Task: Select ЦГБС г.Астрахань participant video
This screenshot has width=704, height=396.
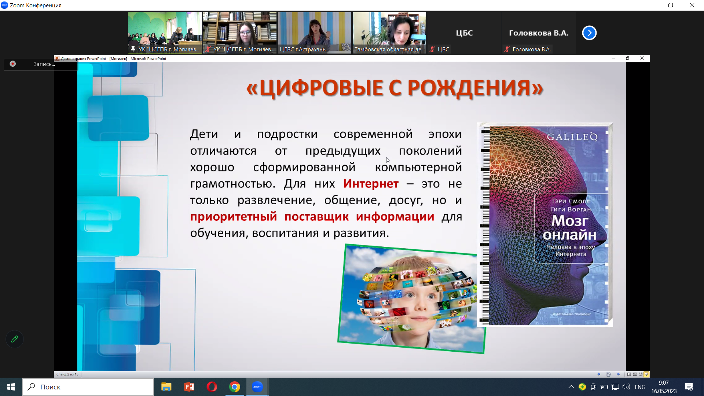Action: point(315,33)
